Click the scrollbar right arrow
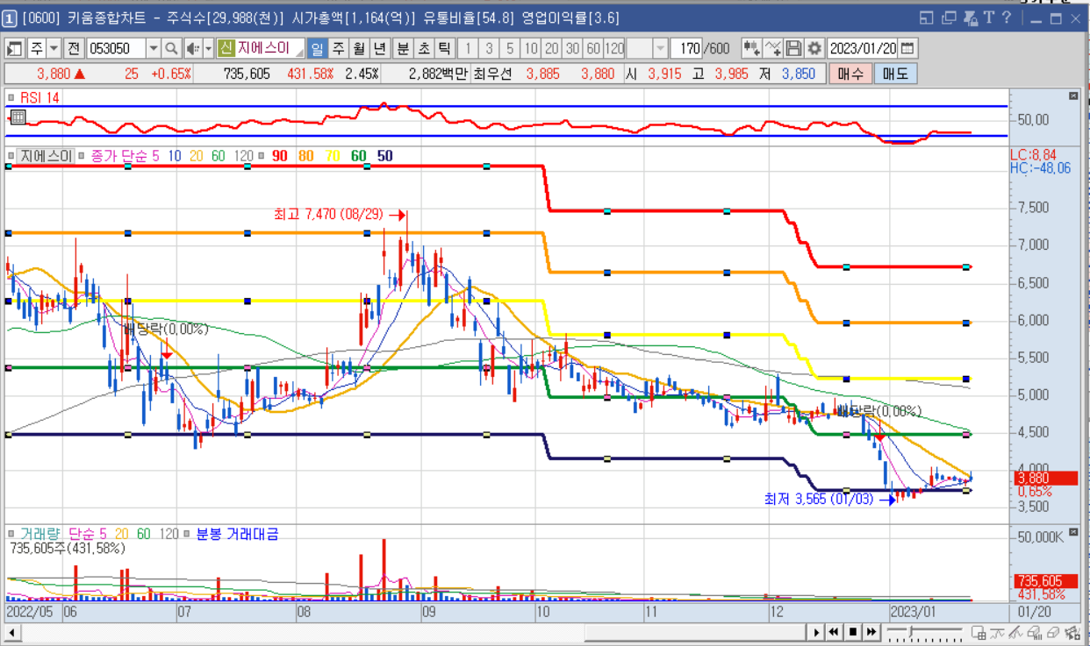 tap(816, 632)
